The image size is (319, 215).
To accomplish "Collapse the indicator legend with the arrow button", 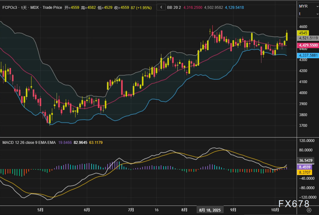I will point(161,7).
